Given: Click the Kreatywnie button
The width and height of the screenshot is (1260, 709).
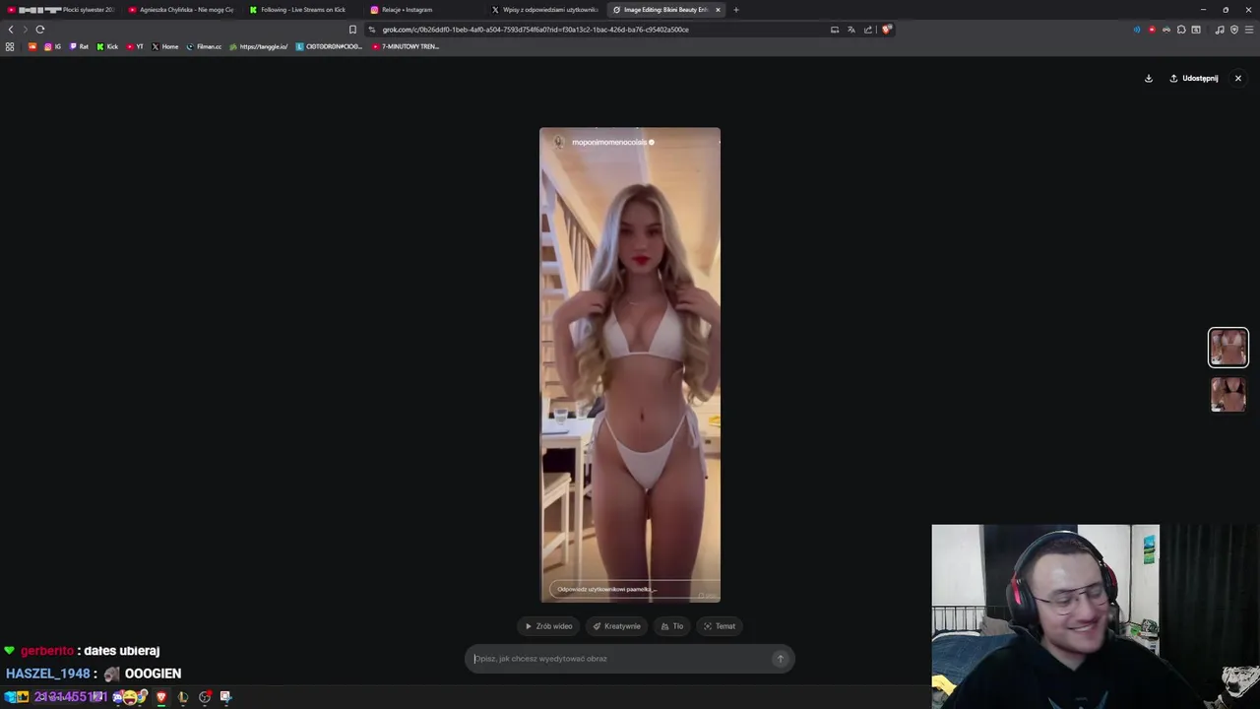Looking at the screenshot, I should point(616,626).
